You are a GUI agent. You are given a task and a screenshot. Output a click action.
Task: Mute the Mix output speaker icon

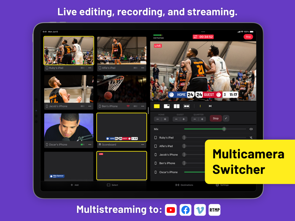[251, 129]
